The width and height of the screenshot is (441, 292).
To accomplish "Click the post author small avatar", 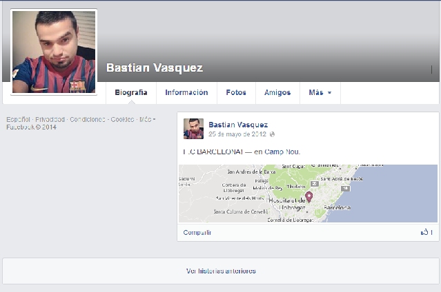I will pos(193,129).
